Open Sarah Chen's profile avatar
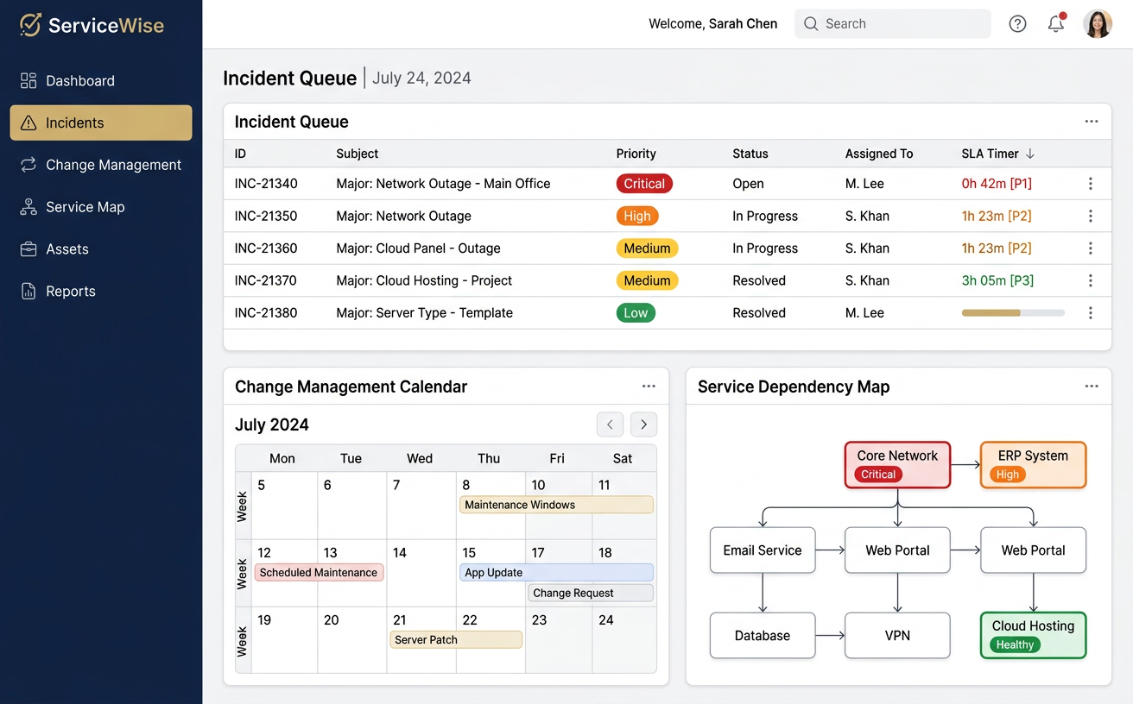 pyautogui.click(x=1098, y=24)
